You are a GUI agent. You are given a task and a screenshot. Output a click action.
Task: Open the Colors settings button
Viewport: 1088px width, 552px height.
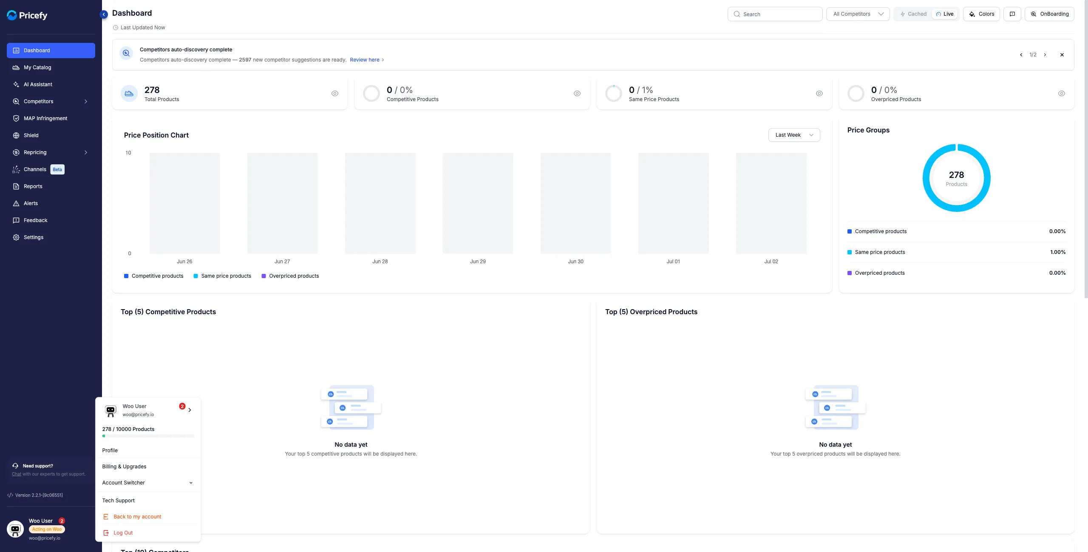pos(981,14)
